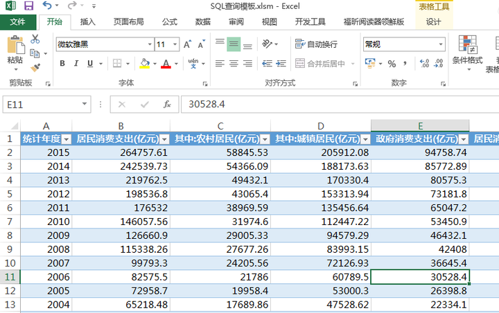Activate the Format Painter brush
The width and height of the screenshot is (499, 313).
pyautogui.click(x=35, y=67)
